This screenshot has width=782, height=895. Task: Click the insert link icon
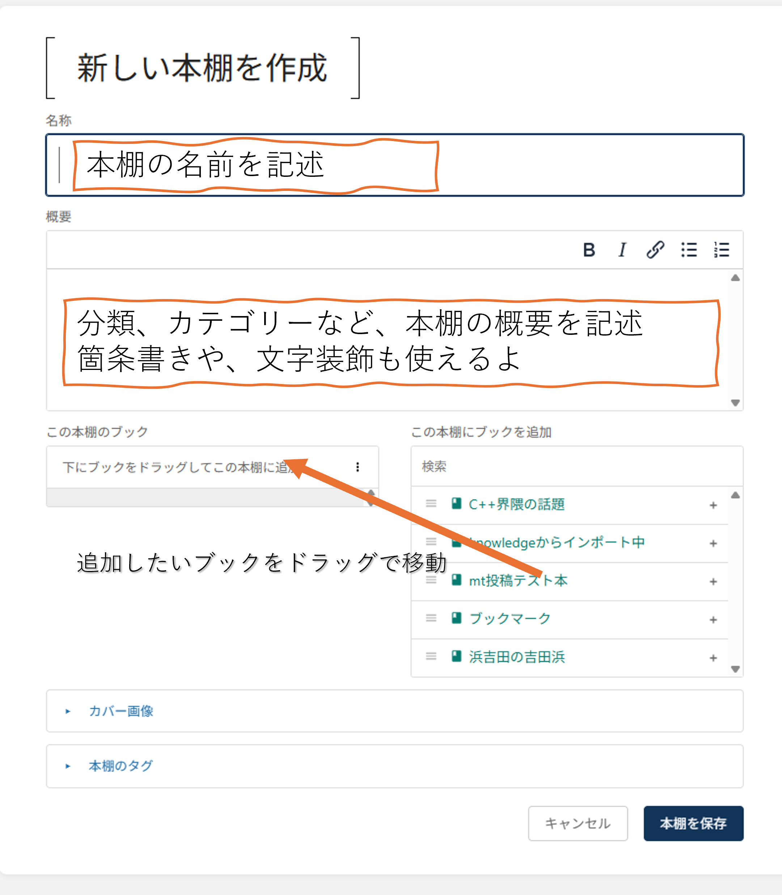[x=655, y=250]
